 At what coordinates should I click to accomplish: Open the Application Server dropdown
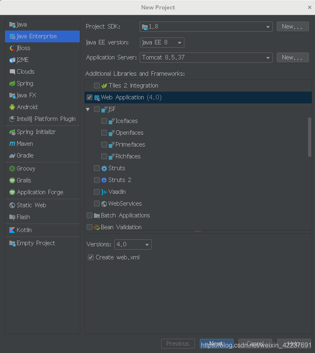tap(206, 58)
